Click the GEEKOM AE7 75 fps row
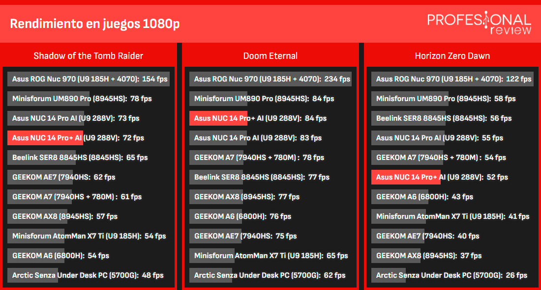The width and height of the screenshot is (541, 290). (270, 236)
